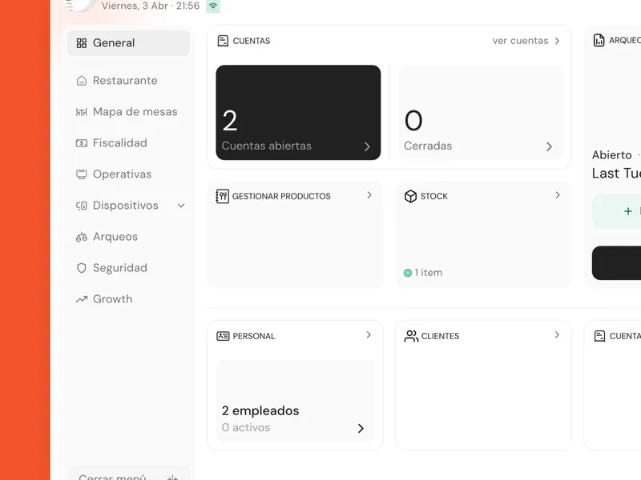Viewport: 641px width, 480px height.
Task: Click the Arqueos balance scale icon
Action: coord(82,237)
